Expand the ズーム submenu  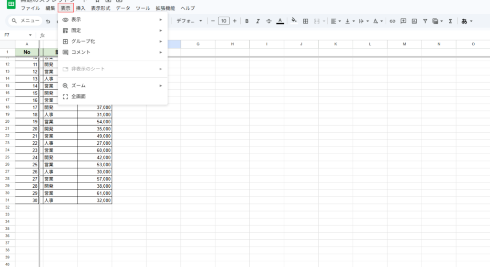113,85
